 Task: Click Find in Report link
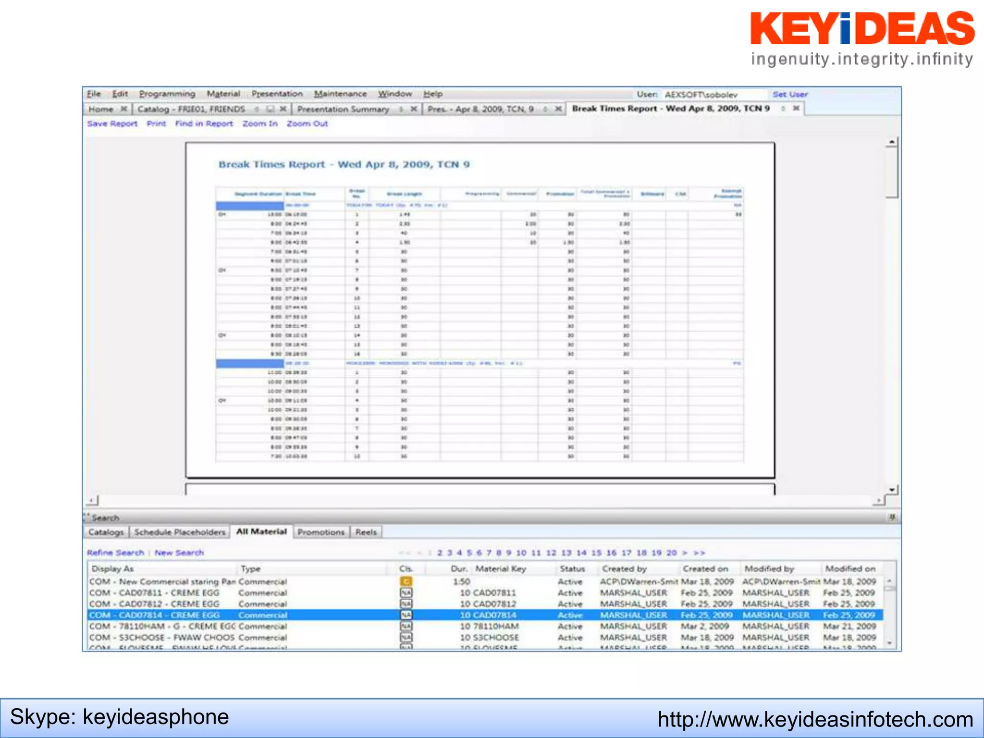point(204,123)
